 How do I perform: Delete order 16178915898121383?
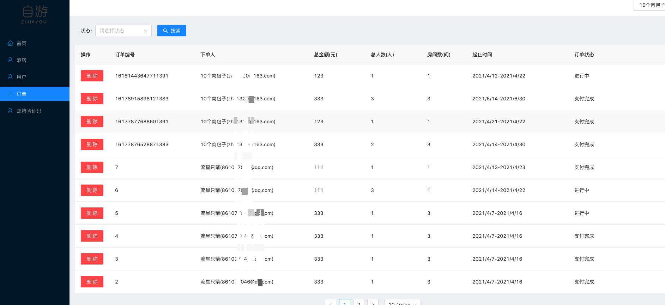[x=92, y=99]
